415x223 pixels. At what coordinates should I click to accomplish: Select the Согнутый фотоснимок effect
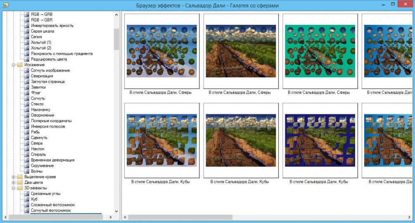point(51,211)
